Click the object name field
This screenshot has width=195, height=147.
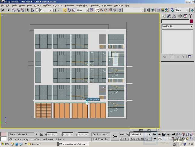[x=175, y=21]
